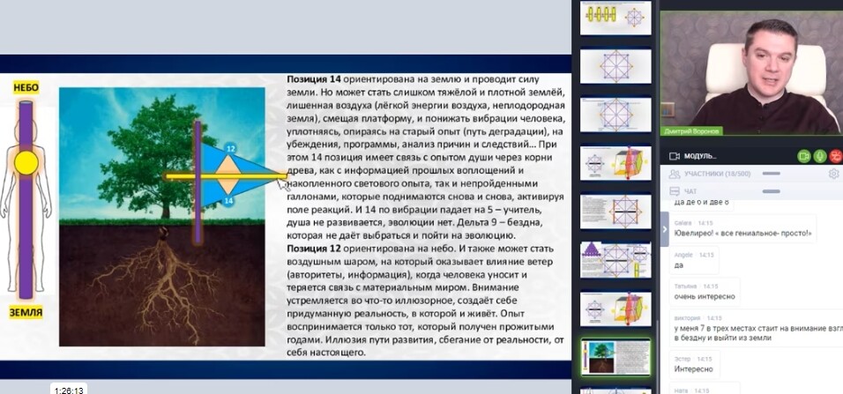
Task: Click the yellow circle on the human figure
Action: [x=26, y=163]
